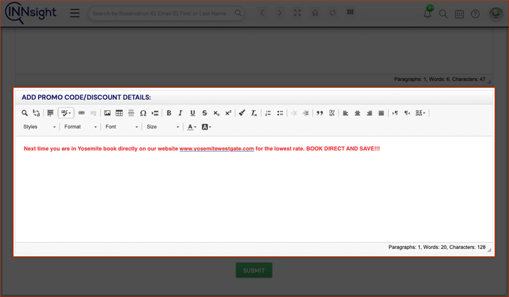
Task: Toggle strikethrough formatting
Action: [x=204, y=113]
